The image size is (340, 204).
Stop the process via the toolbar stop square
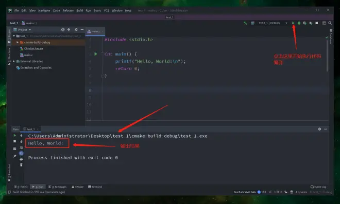click(x=317, y=23)
